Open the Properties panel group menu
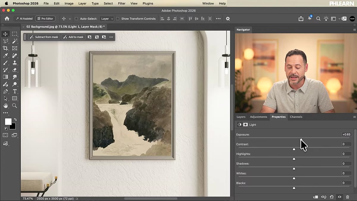357x201 pixels. point(354,117)
